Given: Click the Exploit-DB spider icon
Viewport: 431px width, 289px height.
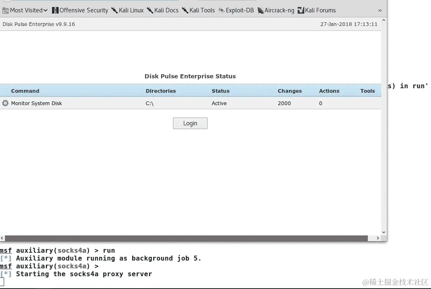Looking at the screenshot, I should pos(222,10).
